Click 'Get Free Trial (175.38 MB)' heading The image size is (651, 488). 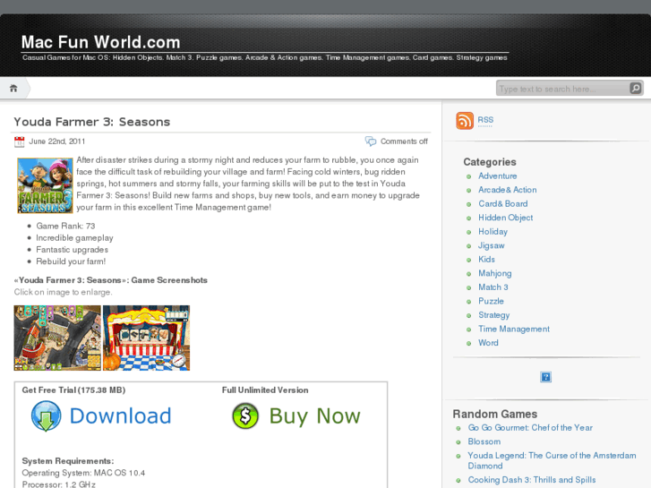point(73,390)
